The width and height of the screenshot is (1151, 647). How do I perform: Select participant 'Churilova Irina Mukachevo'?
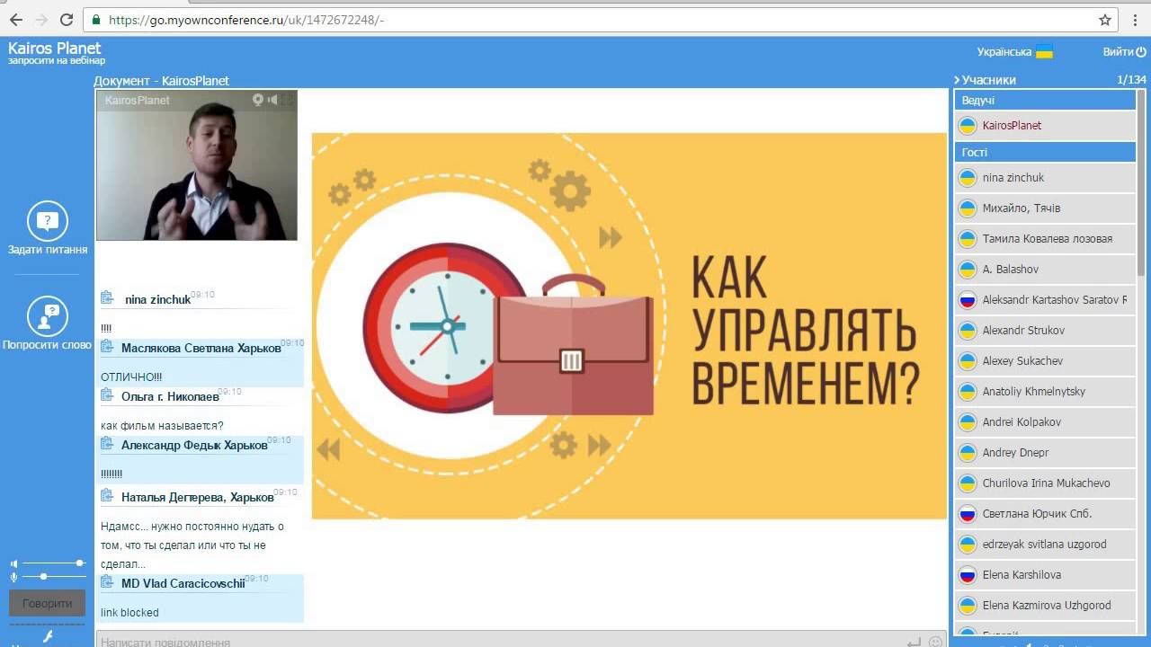point(1045,483)
